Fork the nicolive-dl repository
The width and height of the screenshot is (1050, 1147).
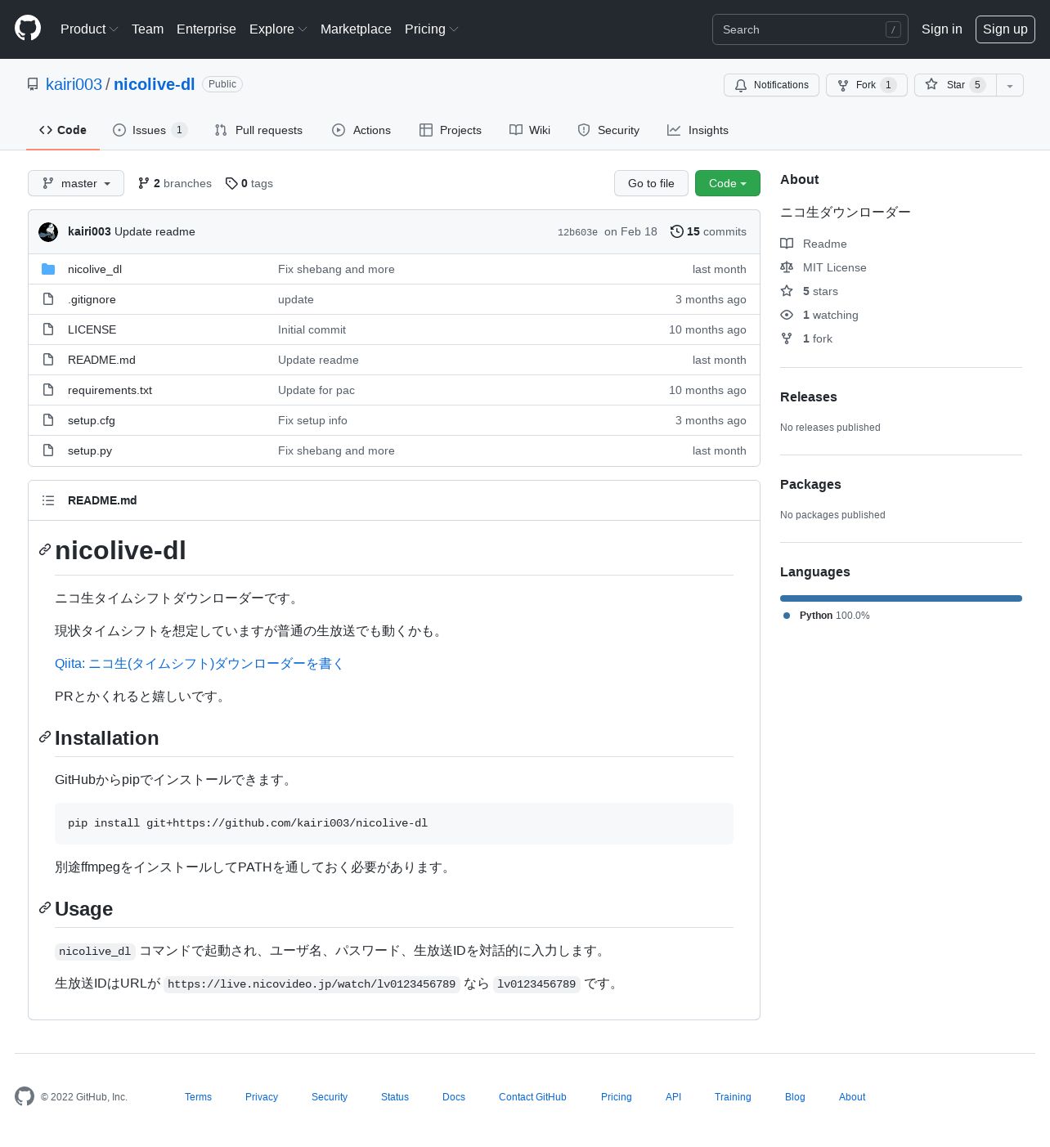[866, 85]
